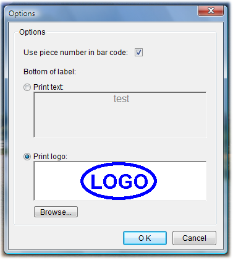Click the blue checkmark in the bar code checkbox
Image resolution: width=233 pixels, height=260 pixels.
point(138,52)
